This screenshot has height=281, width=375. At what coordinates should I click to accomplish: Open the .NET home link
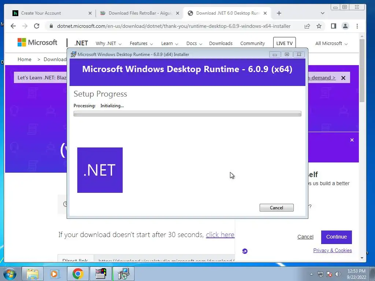point(81,43)
